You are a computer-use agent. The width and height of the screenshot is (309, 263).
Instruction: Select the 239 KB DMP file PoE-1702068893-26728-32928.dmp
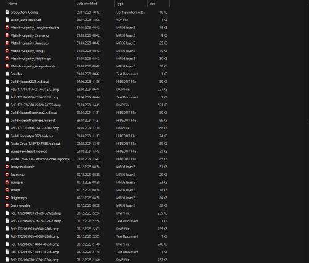36,213
